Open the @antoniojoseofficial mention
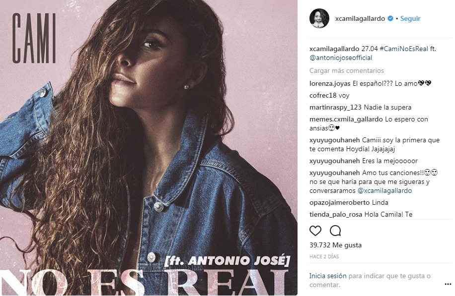Image resolution: width=455 pixels, height=296 pixels. click(341, 58)
